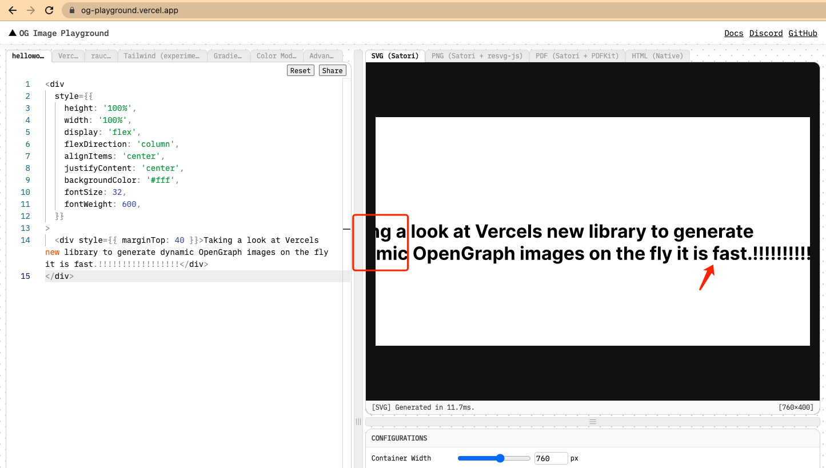The height and width of the screenshot is (468, 826).
Task: Open the PDF (Satori + PDFKit) tab
Action: pos(577,55)
